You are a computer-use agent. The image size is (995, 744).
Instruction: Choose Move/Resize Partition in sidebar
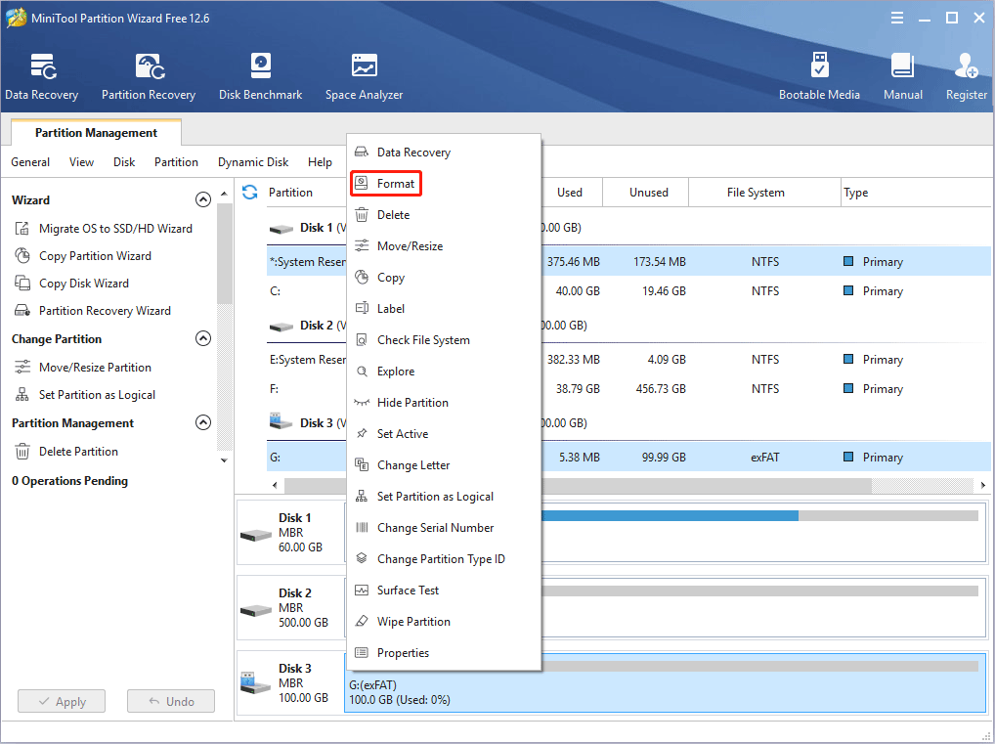pyautogui.click(x=83, y=368)
